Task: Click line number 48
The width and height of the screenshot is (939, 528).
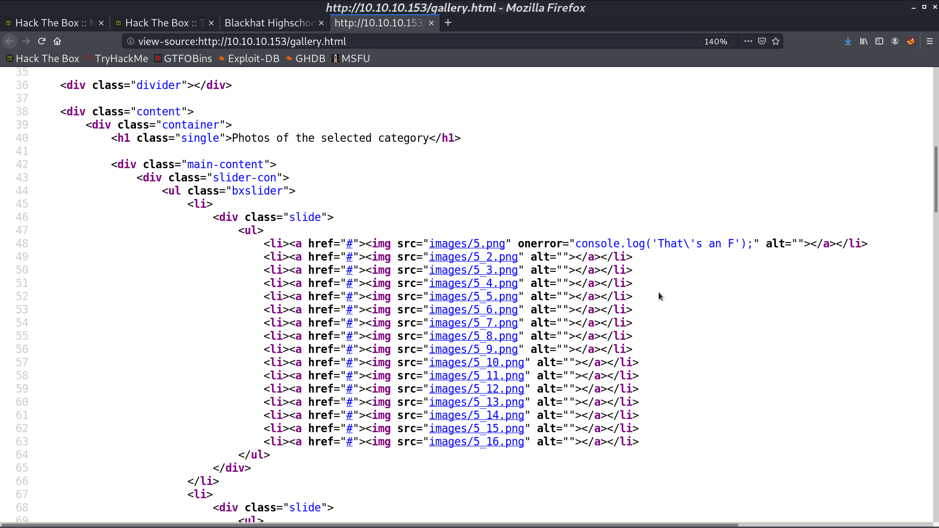Action: (x=22, y=244)
